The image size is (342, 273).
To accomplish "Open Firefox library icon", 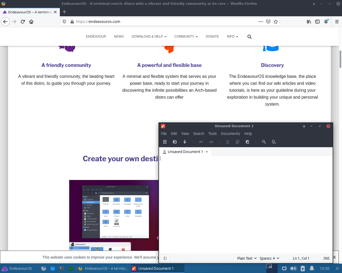I will point(309,22).
